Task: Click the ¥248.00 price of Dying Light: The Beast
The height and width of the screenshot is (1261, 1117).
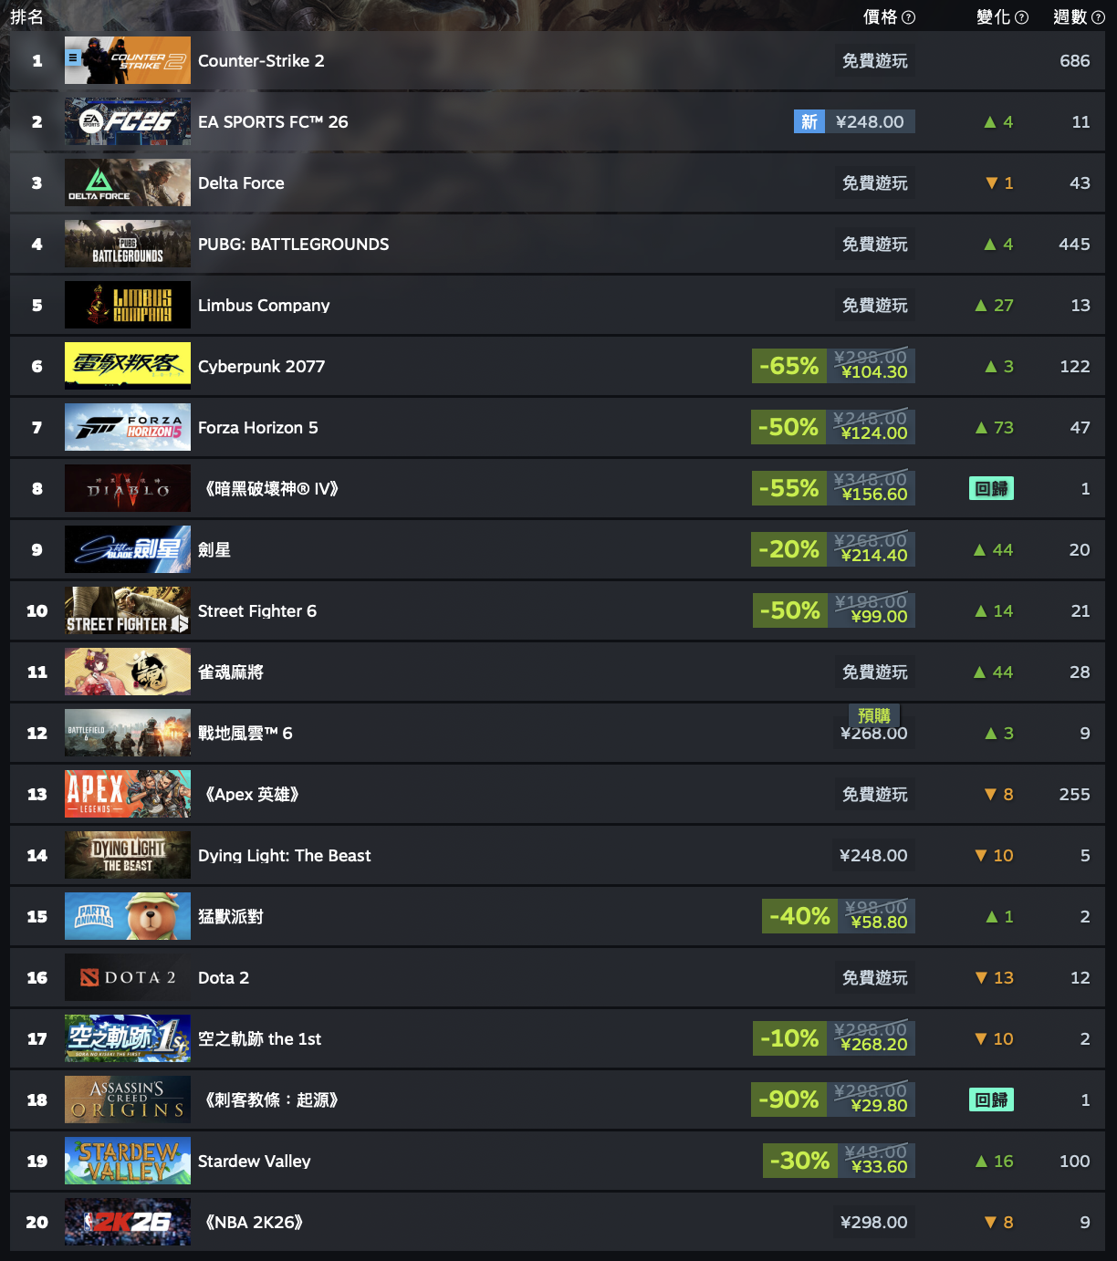Action: [873, 855]
